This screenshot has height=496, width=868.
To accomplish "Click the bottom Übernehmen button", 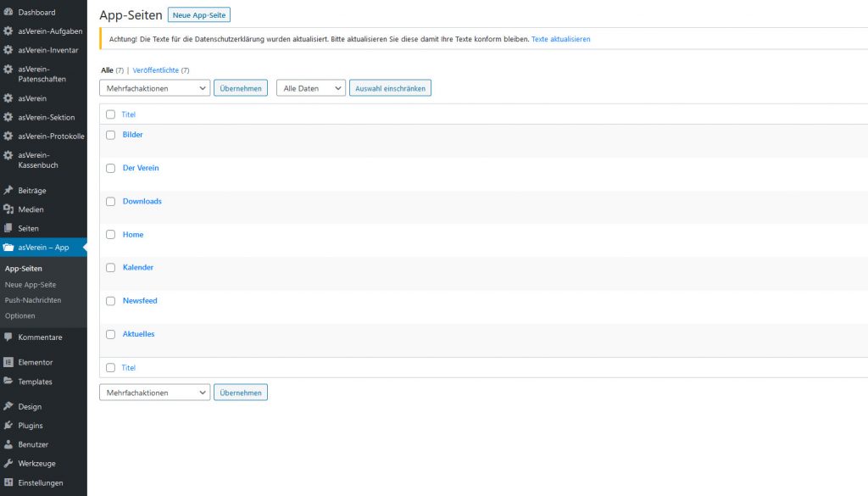I will pyautogui.click(x=241, y=393).
